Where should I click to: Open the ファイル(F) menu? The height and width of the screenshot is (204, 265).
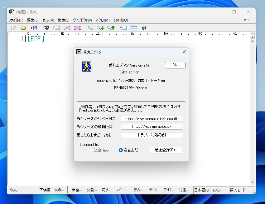coord(16,20)
